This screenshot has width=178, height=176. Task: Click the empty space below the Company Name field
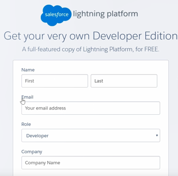[x=91, y=173]
